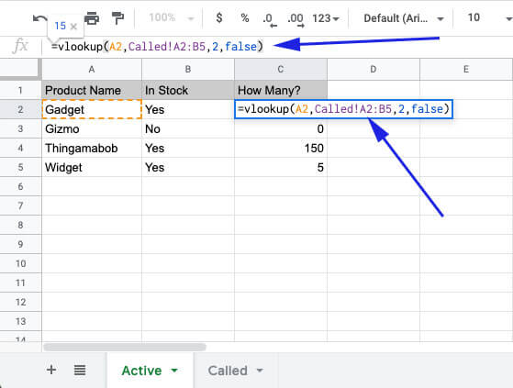Select row 2 header
The image size is (513, 388).
point(20,109)
